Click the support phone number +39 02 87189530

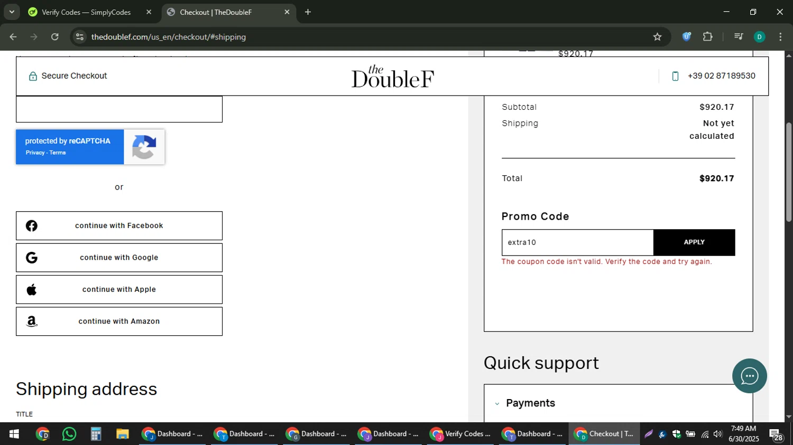[x=721, y=76]
